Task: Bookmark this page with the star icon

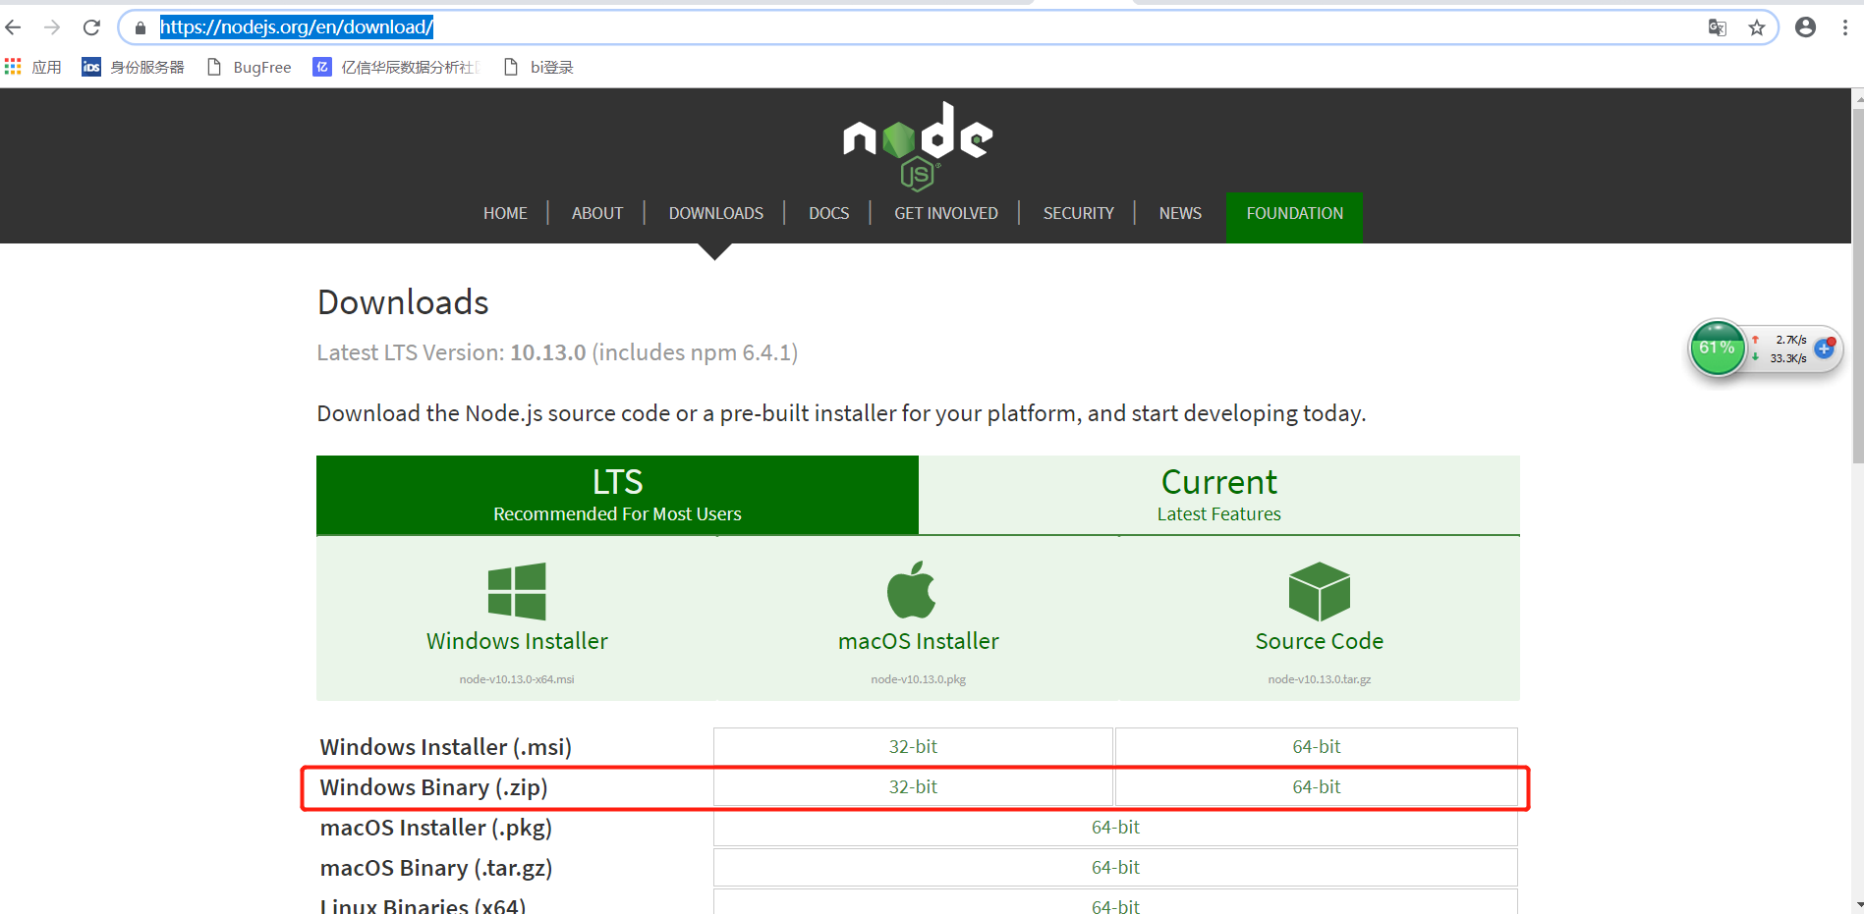Action: point(1757,27)
